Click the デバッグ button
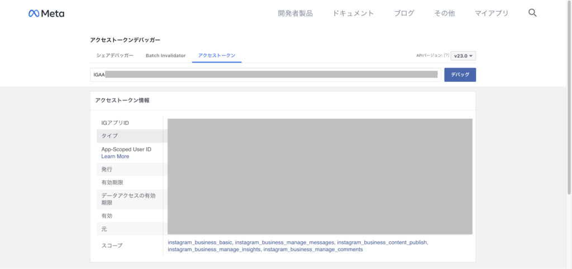 pyautogui.click(x=460, y=75)
